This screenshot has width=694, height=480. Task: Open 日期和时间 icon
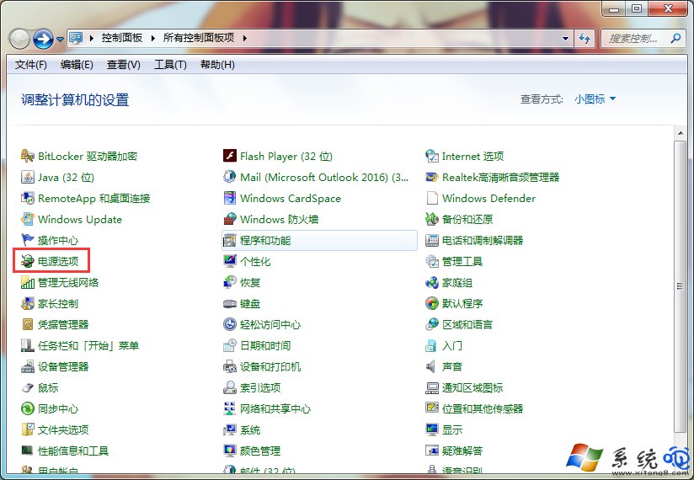pos(230,345)
